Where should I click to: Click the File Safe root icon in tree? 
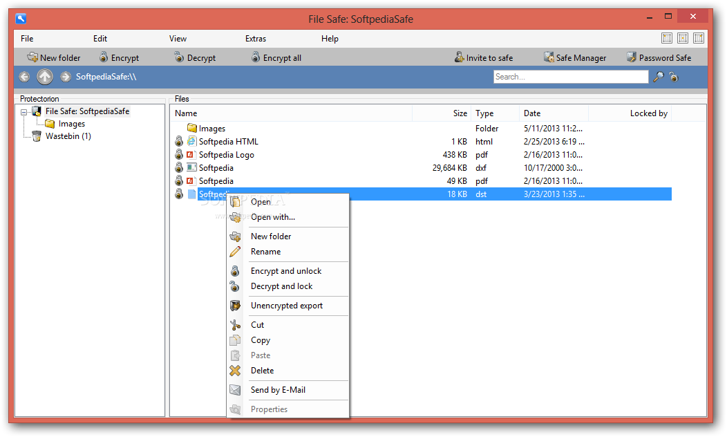coord(37,111)
